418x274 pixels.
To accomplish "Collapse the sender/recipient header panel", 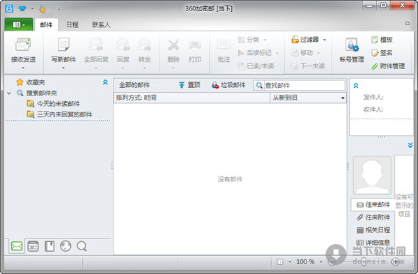I will 356,86.
